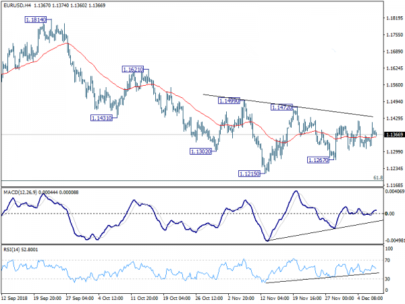Select the rising trendline in the MACD panel

(x=324, y=230)
